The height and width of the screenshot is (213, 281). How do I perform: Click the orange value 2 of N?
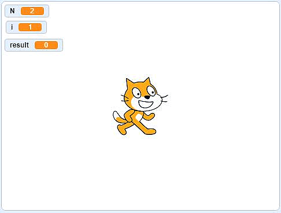click(x=32, y=11)
